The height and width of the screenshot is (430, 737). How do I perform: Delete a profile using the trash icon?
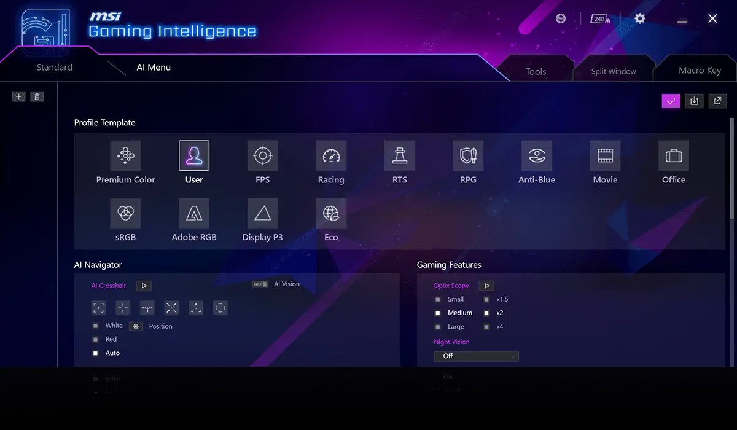pyautogui.click(x=37, y=96)
